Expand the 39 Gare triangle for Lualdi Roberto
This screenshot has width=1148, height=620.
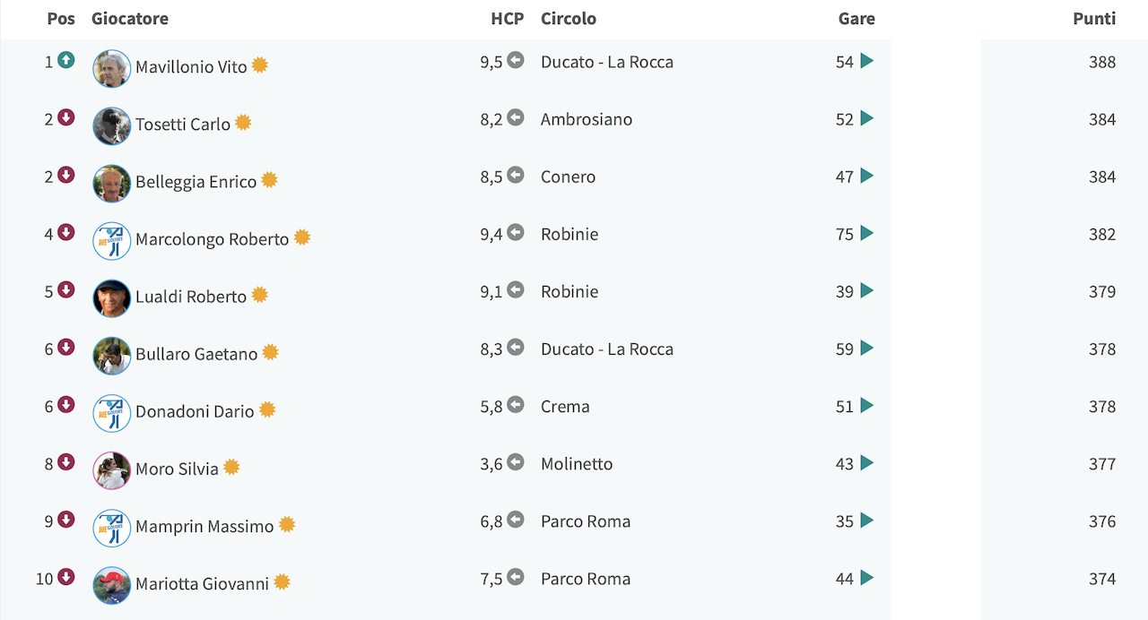(866, 290)
